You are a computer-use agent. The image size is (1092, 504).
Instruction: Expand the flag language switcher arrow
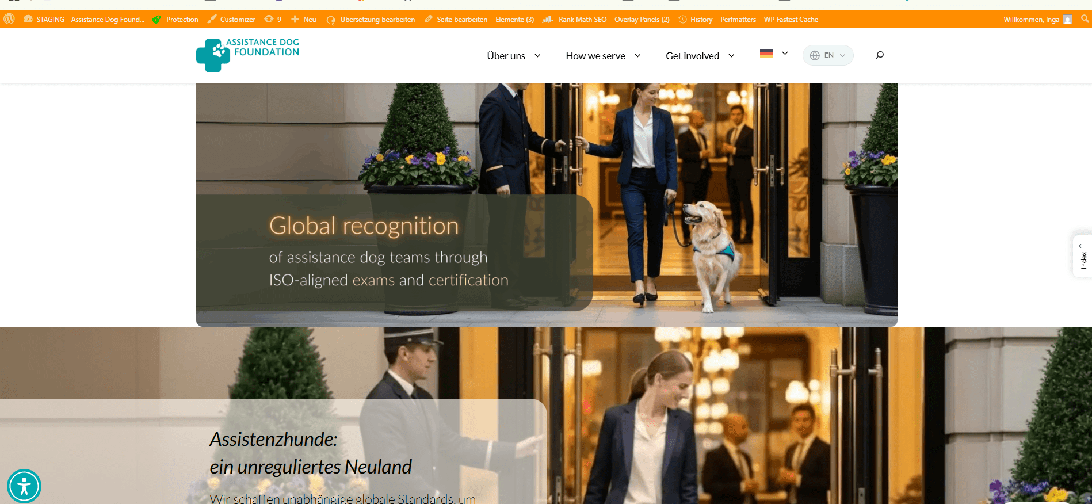(785, 53)
